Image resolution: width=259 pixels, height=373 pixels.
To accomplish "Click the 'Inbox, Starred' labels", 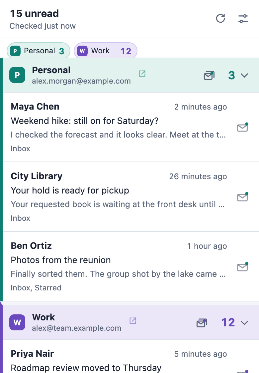I will [36, 288].
